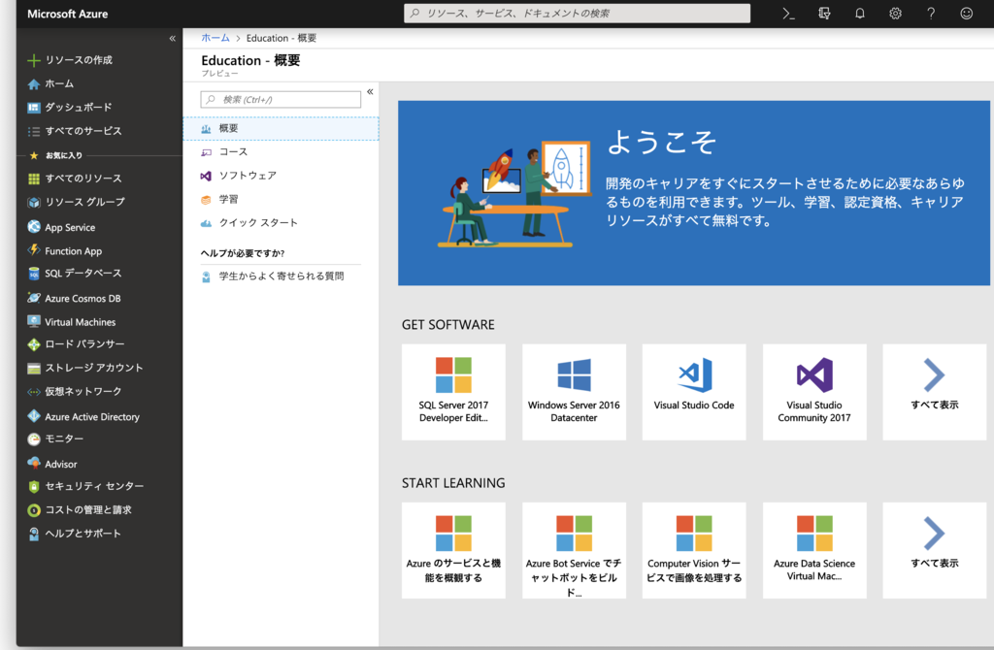Select 学習 in Education menu
The image size is (994, 650).
pos(281,200)
